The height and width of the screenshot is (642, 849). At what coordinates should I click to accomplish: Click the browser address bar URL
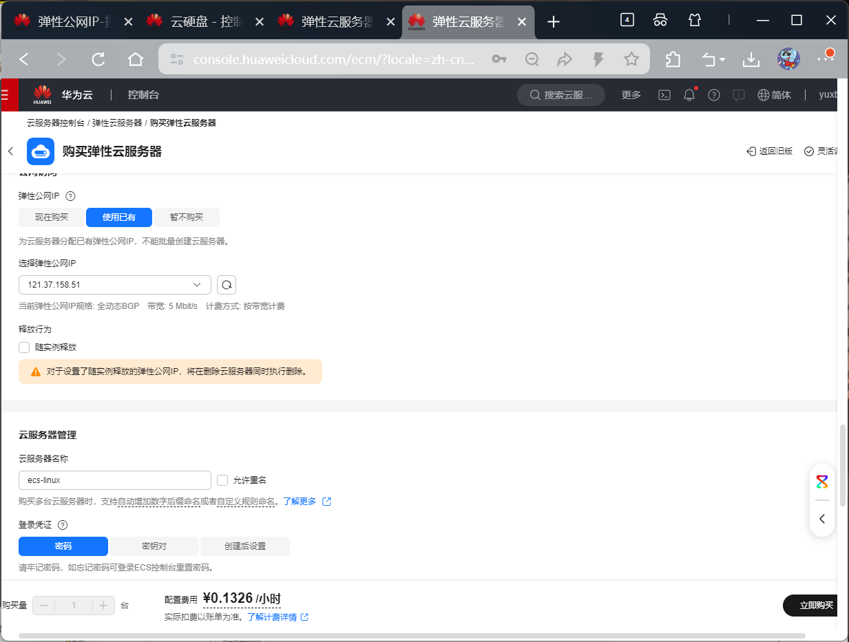click(x=334, y=60)
